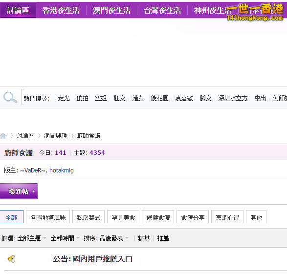Expand the 發新帖 dropdown arrow
The width and height of the screenshot is (287, 275).
pos(34,191)
